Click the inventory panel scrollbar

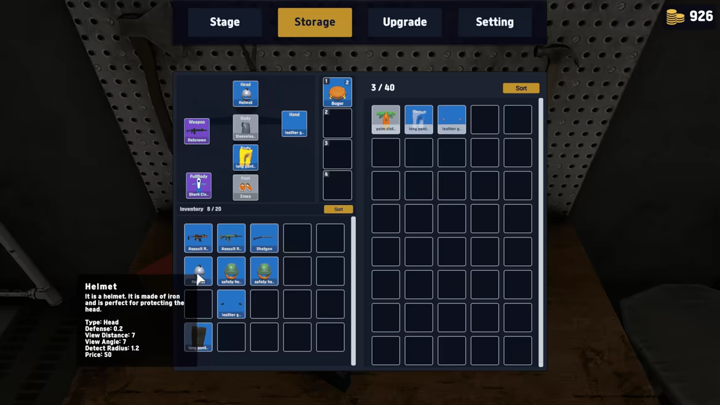(x=353, y=291)
